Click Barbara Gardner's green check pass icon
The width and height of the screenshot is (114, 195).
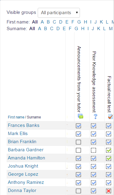(109, 150)
